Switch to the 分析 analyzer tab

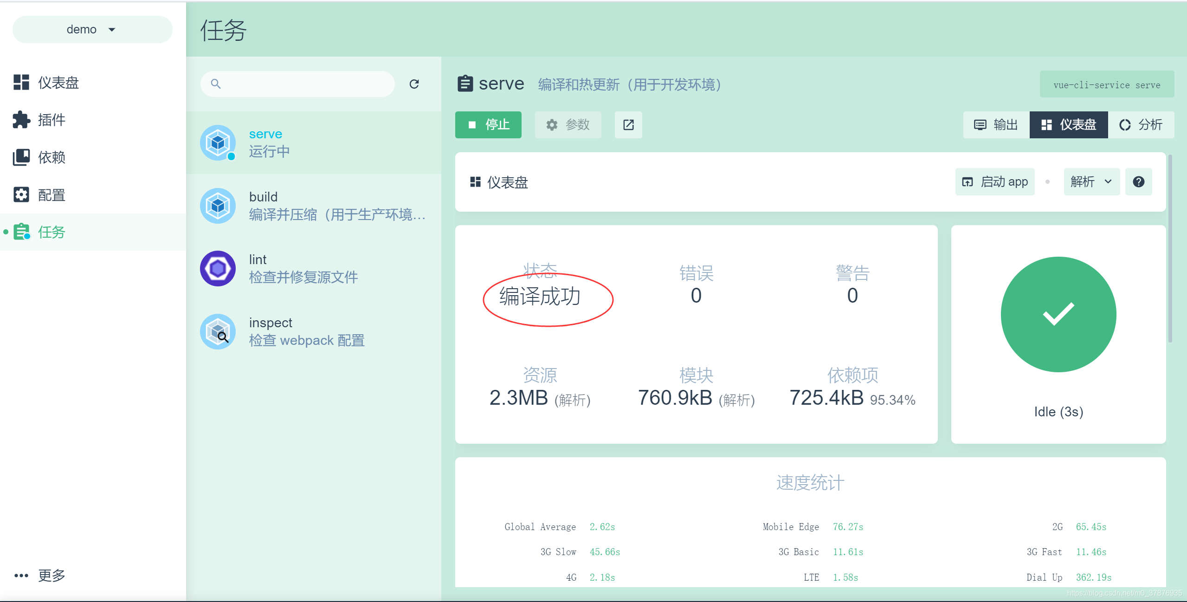click(1141, 124)
